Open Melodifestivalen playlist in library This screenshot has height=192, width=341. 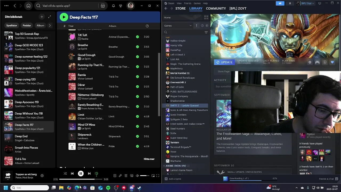point(29,93)
